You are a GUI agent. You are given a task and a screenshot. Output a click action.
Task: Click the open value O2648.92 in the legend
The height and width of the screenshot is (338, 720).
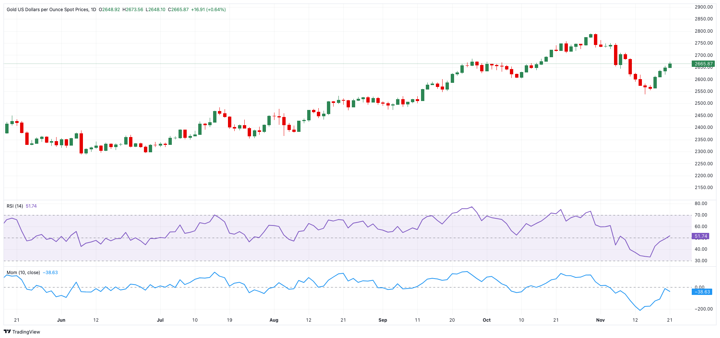point(109,10)
